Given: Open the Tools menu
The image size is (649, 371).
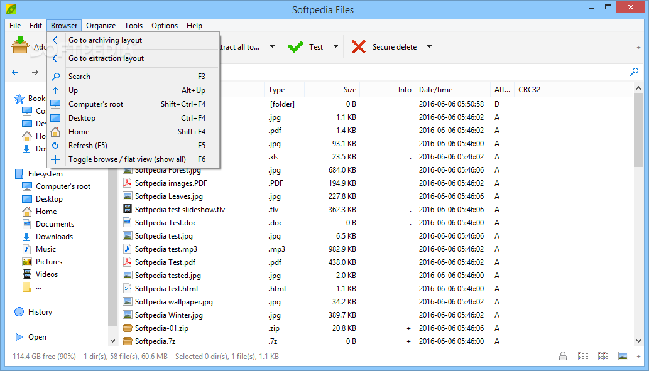Looking at the screenshot, I should coord(133,26).
